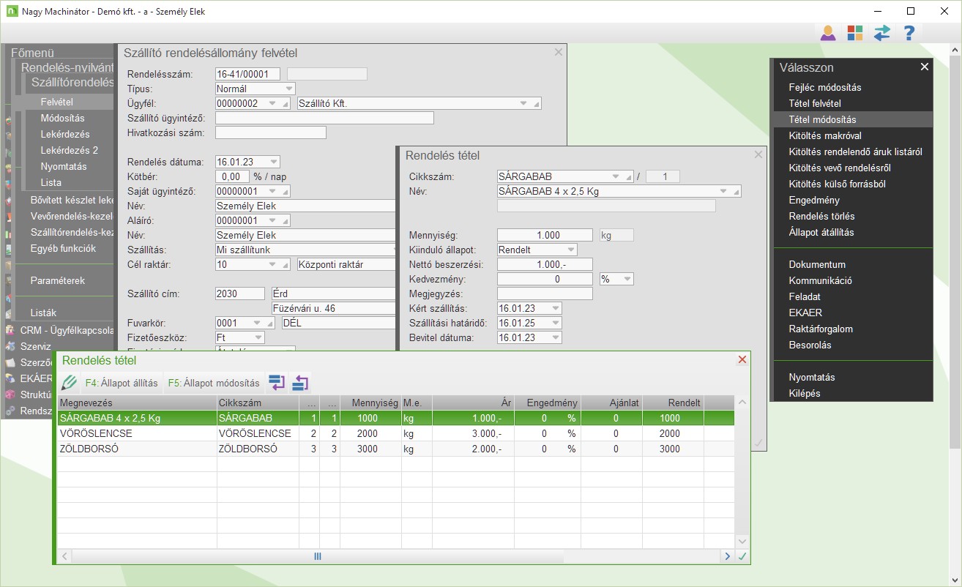Open the Rendelés dátuma date dropdown

[274, 162]
